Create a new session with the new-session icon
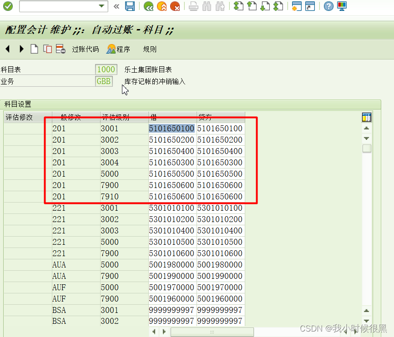 click(x=297, y=7)
